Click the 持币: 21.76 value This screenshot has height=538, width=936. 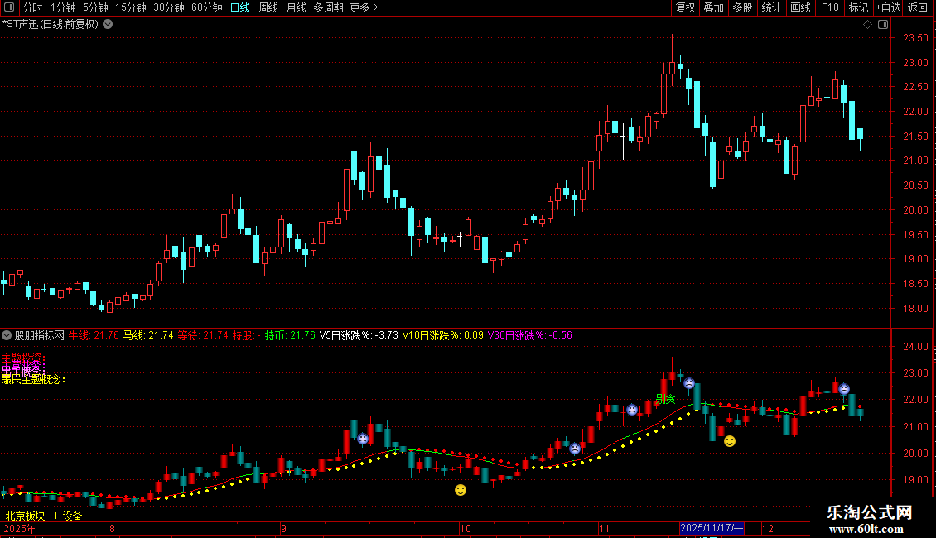(x=290, y=335)
